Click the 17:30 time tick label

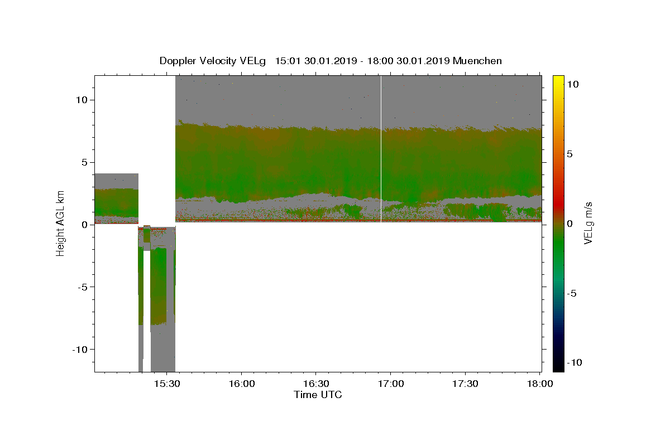(465, 384)
